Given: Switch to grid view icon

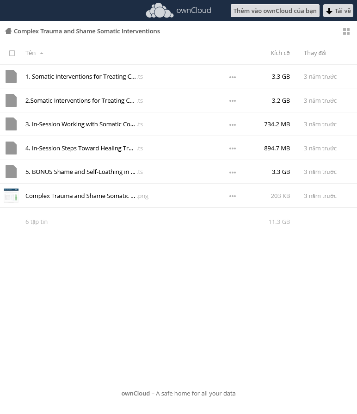Looking at the screenshot, I should pyautogui.click(x=346, y=31).
